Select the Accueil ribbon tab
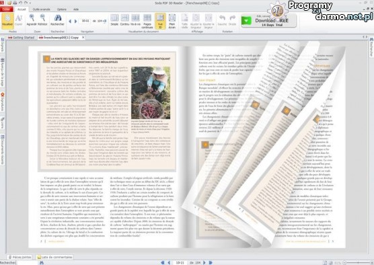Viewport: 374px width, 265px height. [x=22, y=9]
